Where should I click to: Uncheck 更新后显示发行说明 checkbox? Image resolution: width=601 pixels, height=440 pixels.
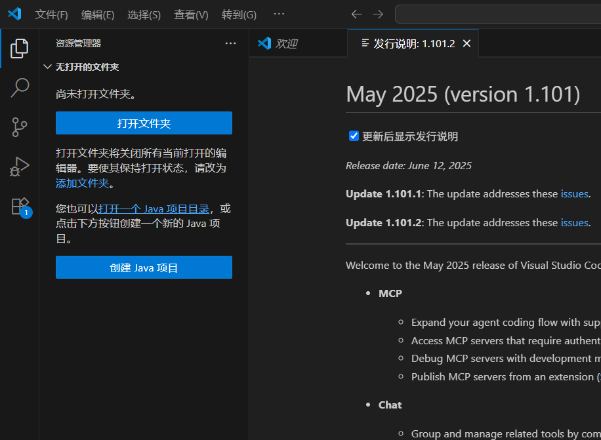coord(354,136)
